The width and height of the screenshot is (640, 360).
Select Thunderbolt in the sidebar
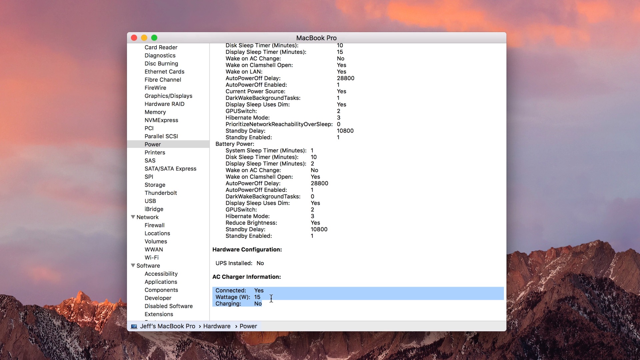(x=161, y=193)
